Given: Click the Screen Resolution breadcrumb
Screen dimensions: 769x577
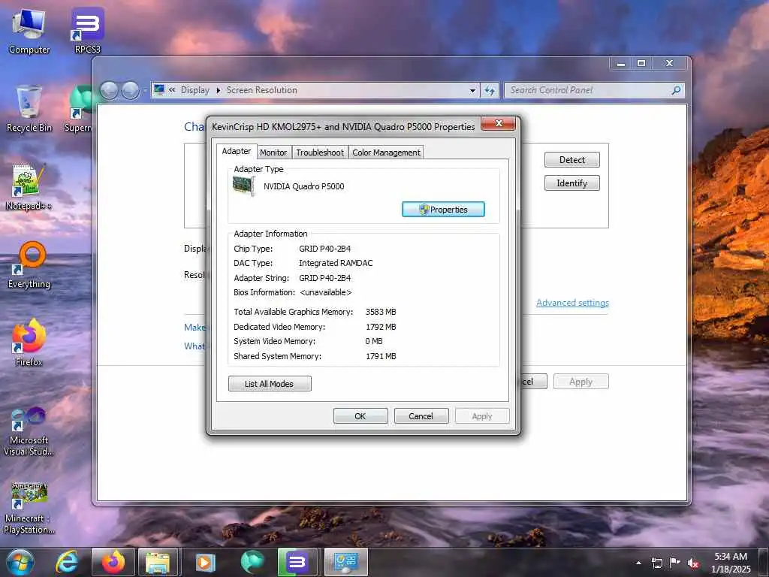Looking at the screenshot, I should (x=261, y=90).
